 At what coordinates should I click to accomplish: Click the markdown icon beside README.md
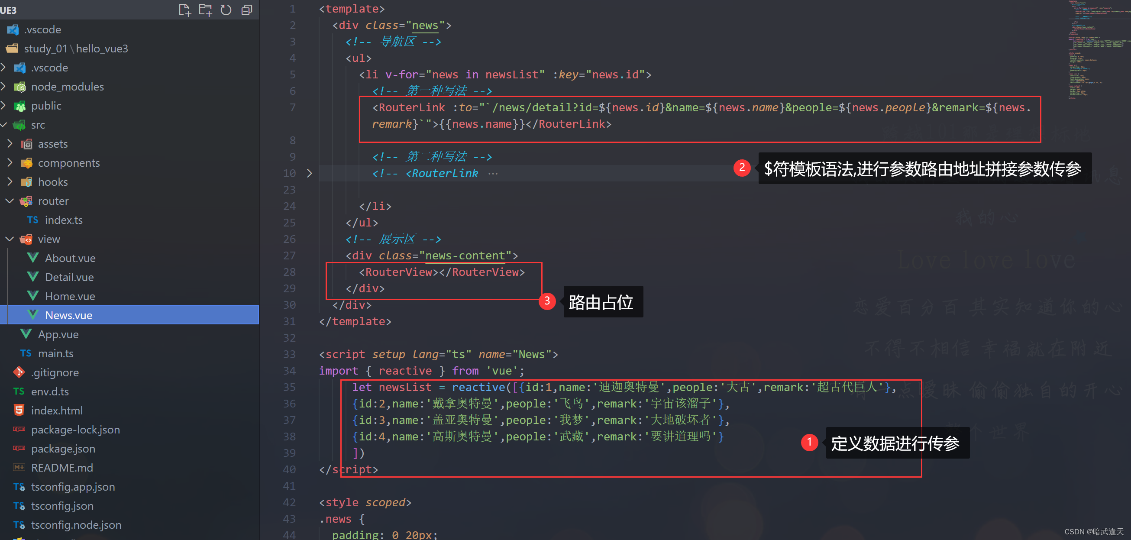click(19, 467)
